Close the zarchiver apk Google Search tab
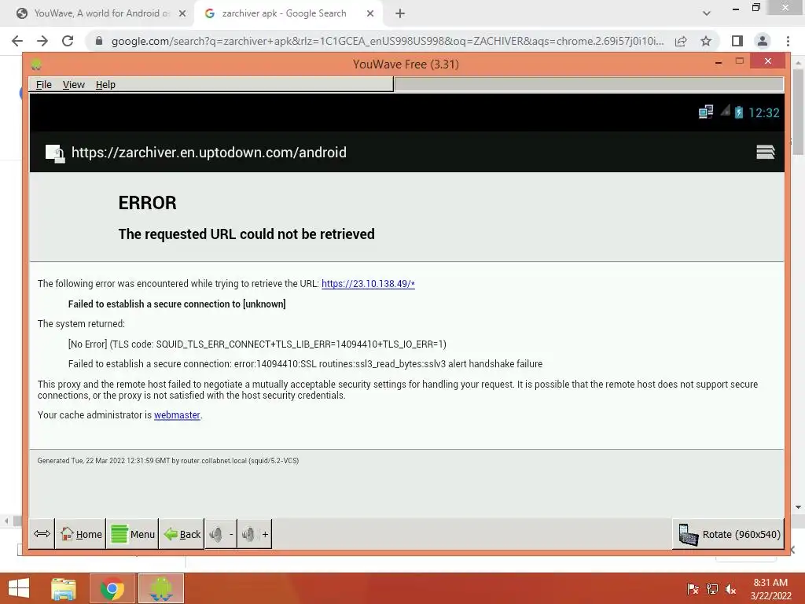805x604 pixels. coord(370,14)
